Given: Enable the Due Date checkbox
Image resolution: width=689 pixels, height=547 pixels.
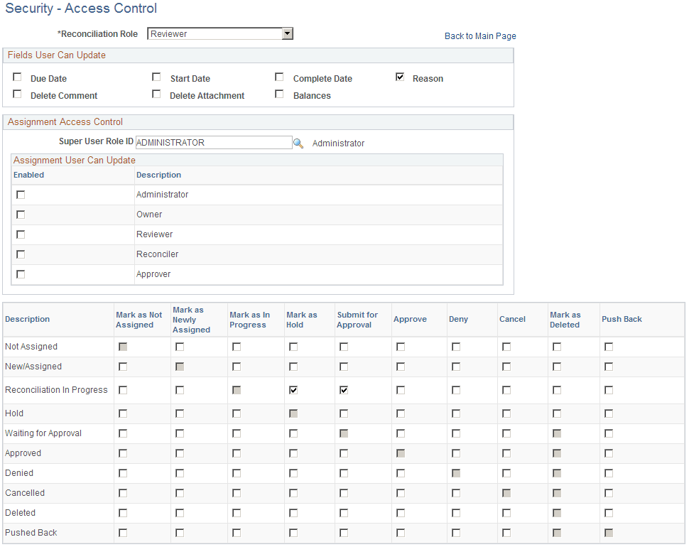Looking at the screenshot, I should pos(17,77).
